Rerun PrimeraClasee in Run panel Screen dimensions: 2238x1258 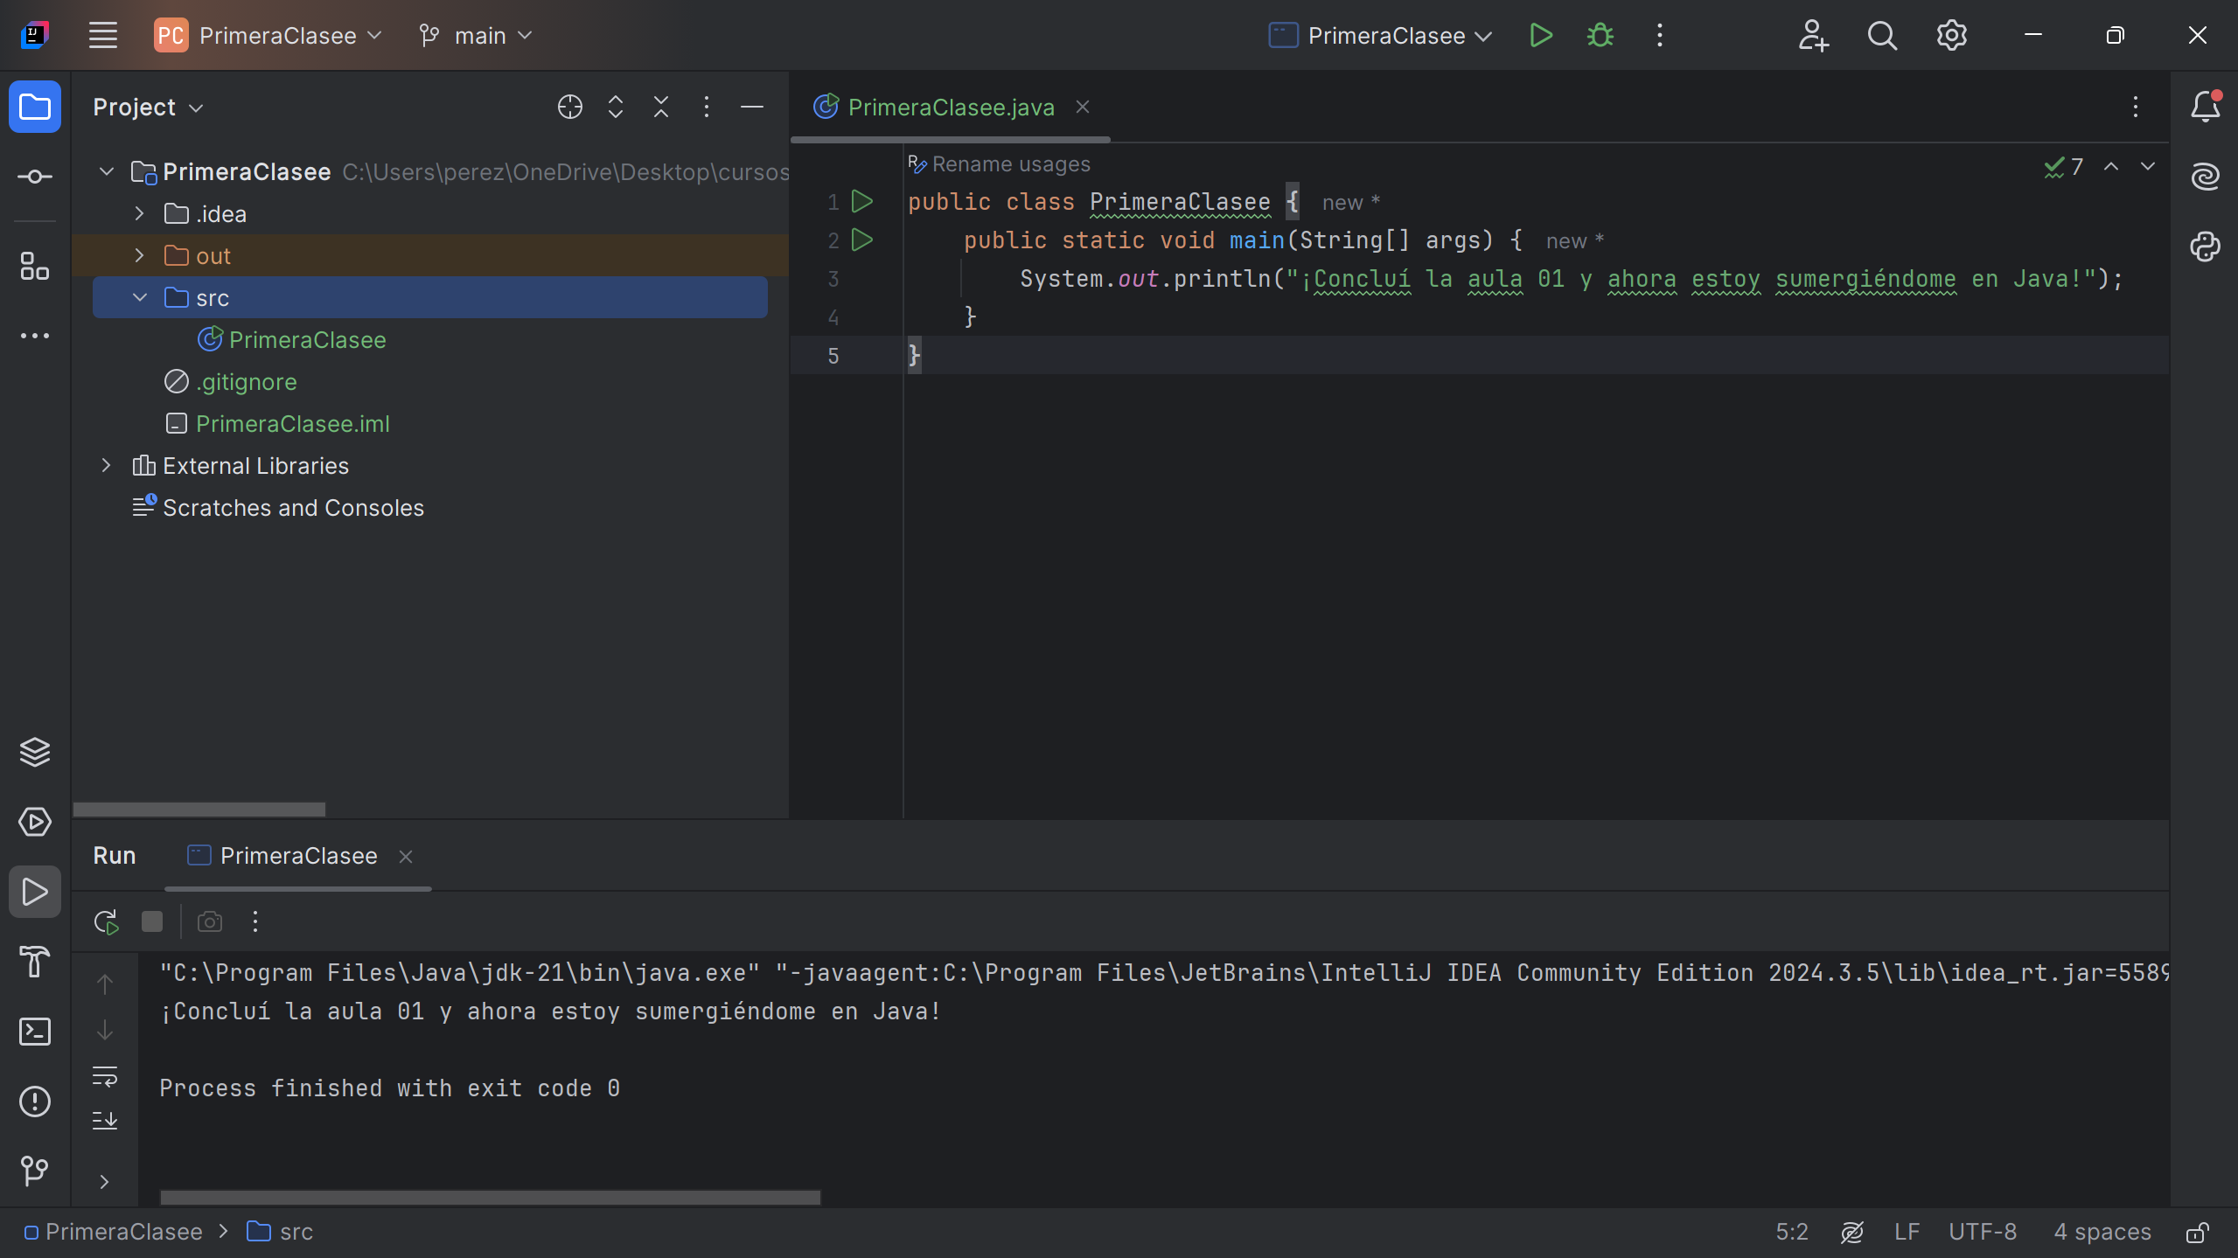click(107, 921)
